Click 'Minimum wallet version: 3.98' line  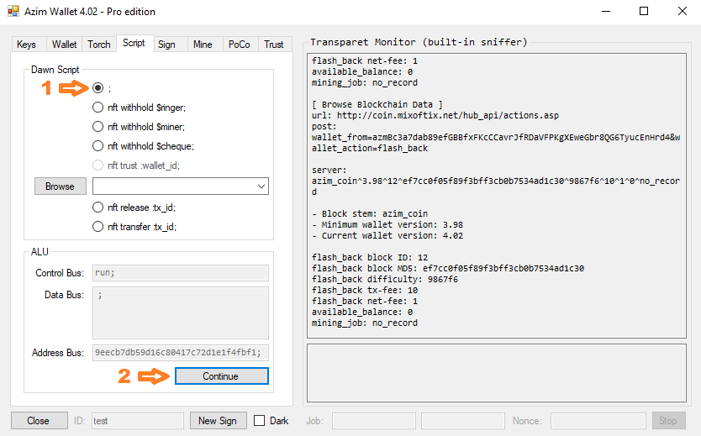tap(387, 224)
